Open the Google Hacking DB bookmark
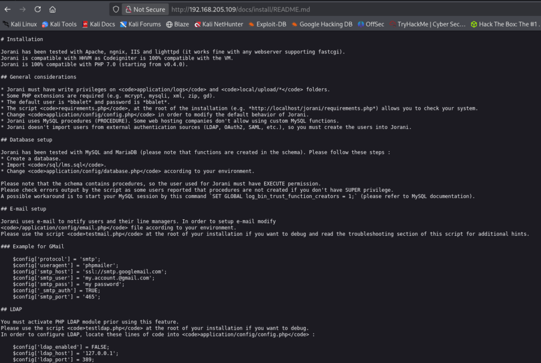 click(321, 24)
